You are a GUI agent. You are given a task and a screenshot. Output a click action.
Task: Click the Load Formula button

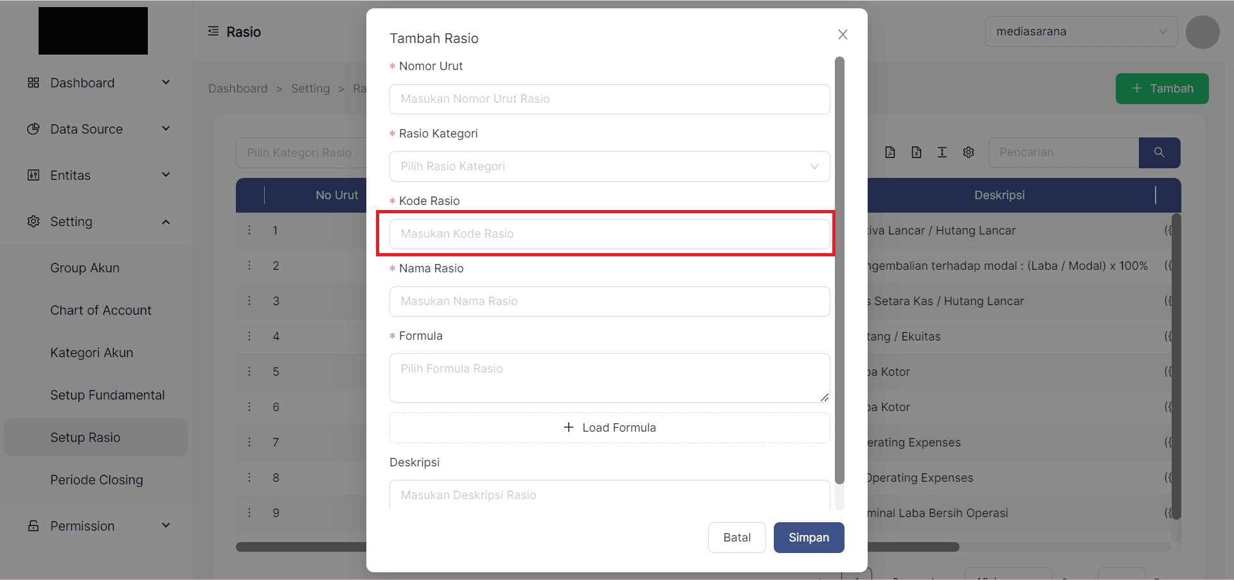coord(609,428)
